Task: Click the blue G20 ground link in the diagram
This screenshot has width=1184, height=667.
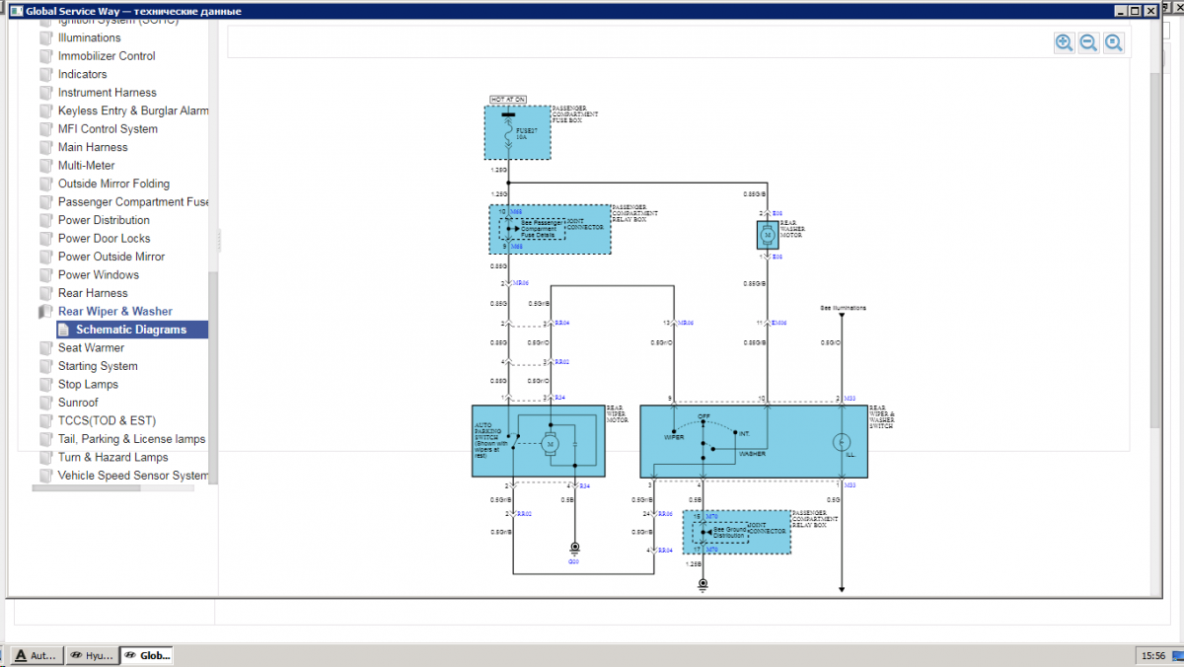Action: click(574, 560)
